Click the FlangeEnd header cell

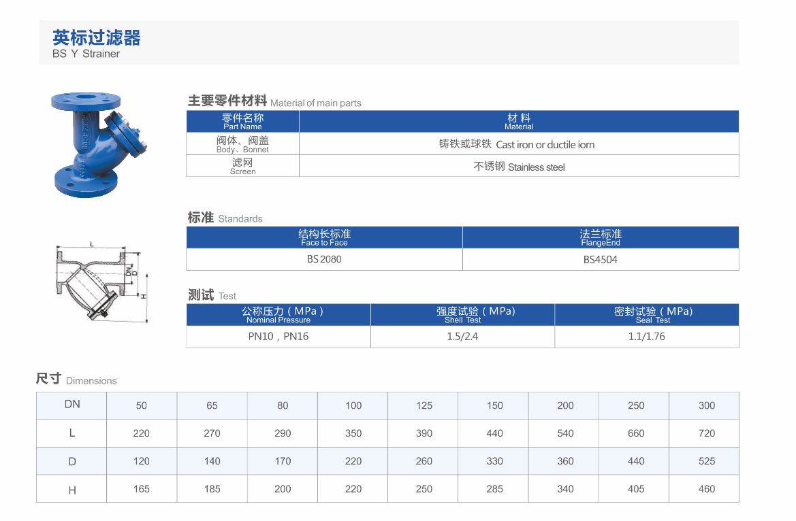point(600,237)
